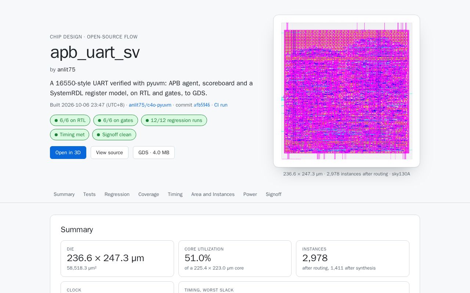Click the 6/6 on RTL badge
Image resolution: width=470 pixels, height=293 pixels.
[70, 120]
